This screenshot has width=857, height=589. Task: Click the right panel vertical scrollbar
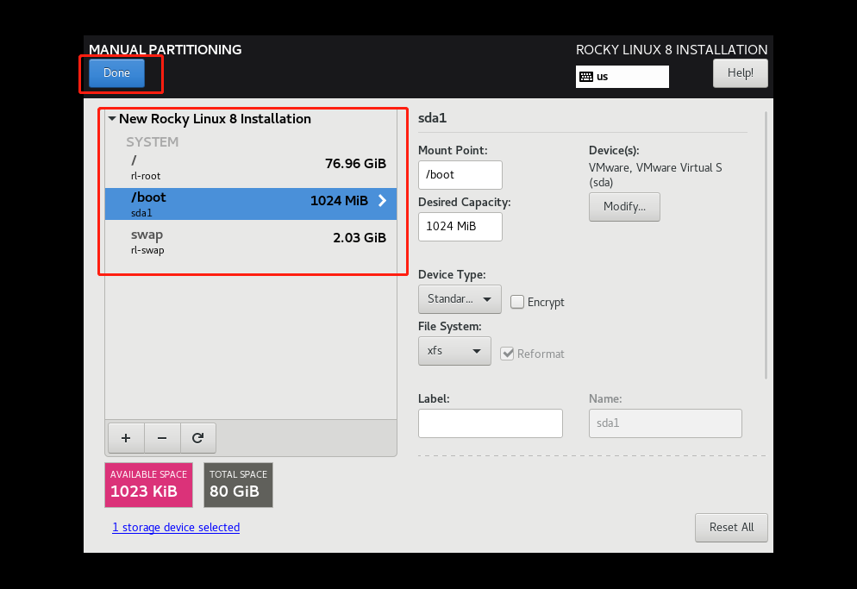tap(766, 245)
